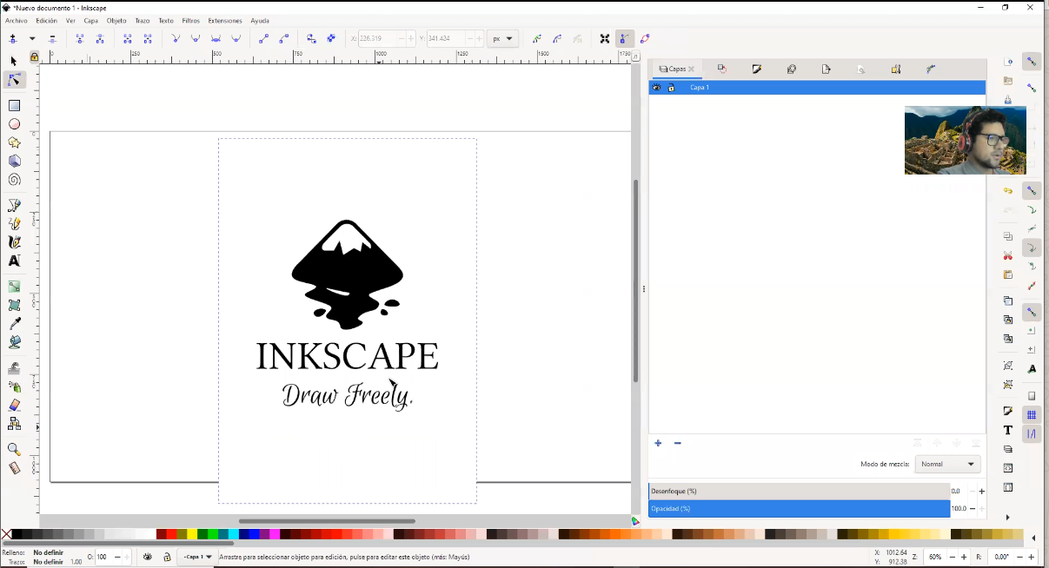The width and height of the screenshot is (1049, 568).
Task: Select the Rectangle tool in toolbox
Action: tap(14, 105)
